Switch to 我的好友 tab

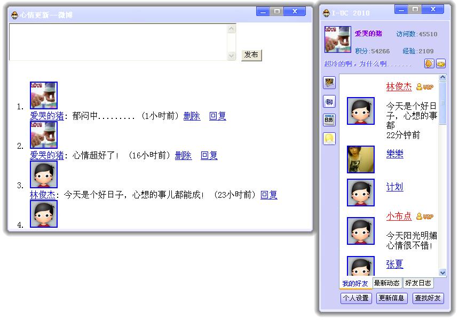coord(355,283)
